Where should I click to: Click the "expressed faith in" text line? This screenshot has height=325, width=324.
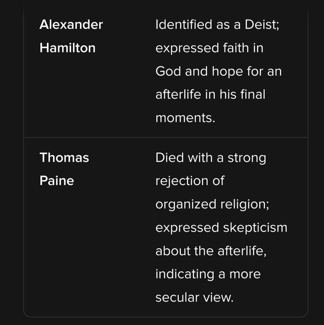pos(209,48)
